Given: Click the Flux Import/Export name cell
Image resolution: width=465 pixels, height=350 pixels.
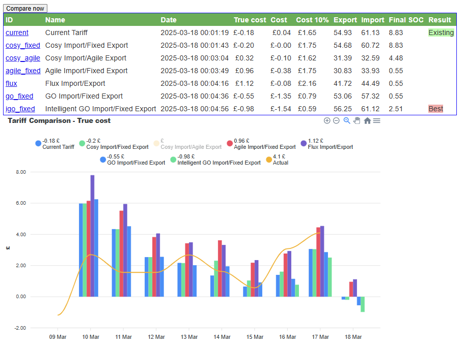Looking at the screenshot, I should click(75, 83).
